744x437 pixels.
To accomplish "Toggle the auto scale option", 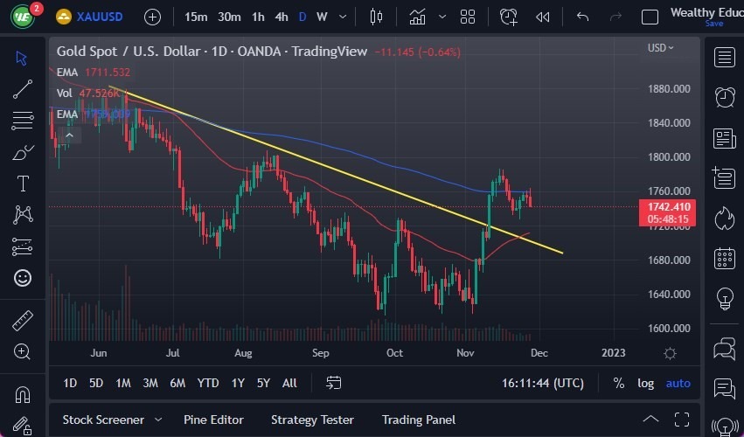I will [678, 383].
